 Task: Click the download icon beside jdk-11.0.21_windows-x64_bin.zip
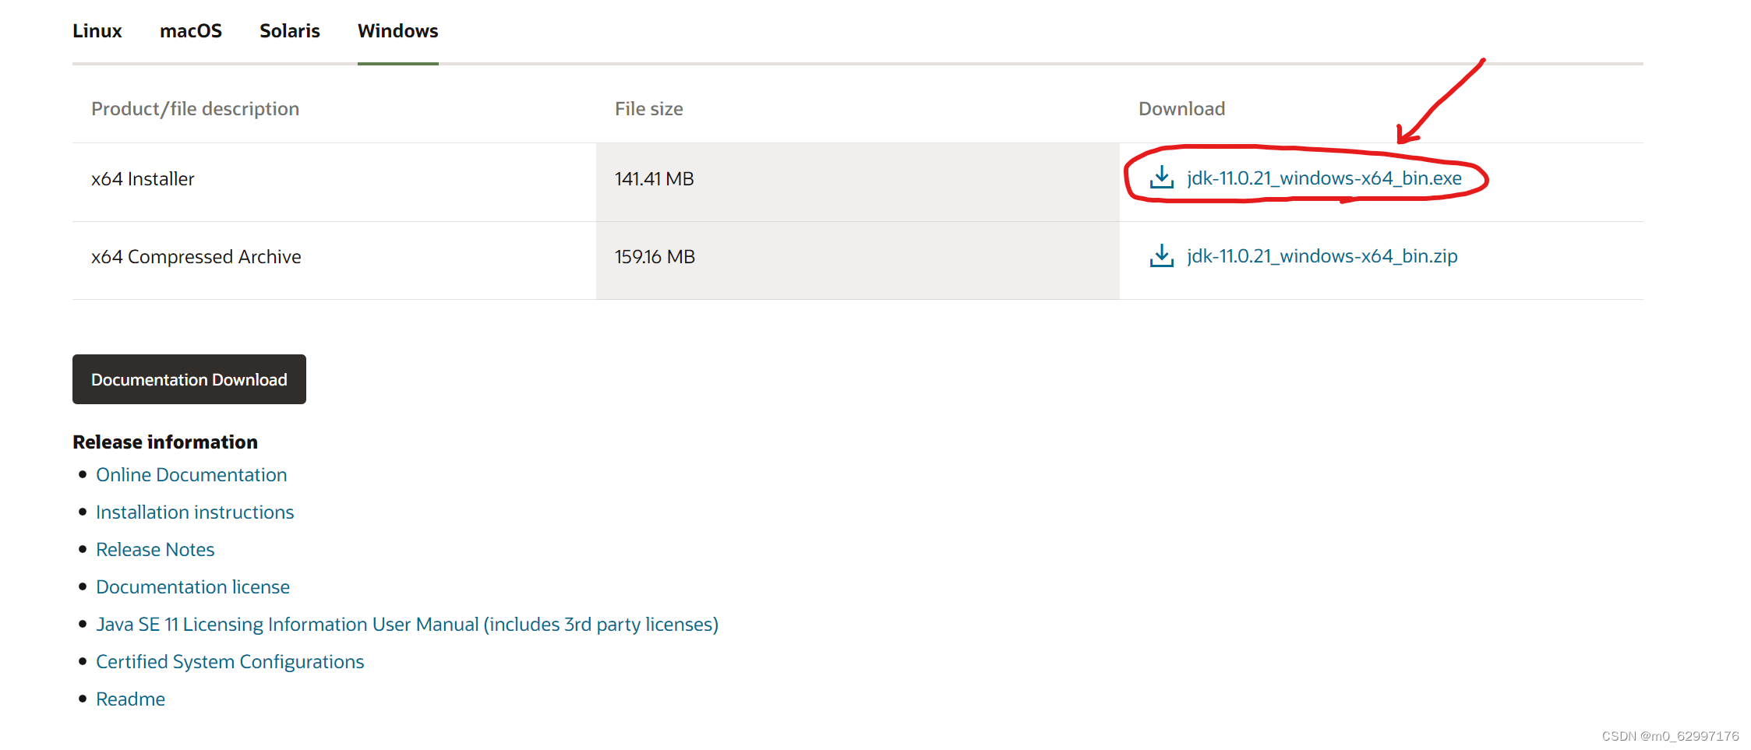point(1161,255)
